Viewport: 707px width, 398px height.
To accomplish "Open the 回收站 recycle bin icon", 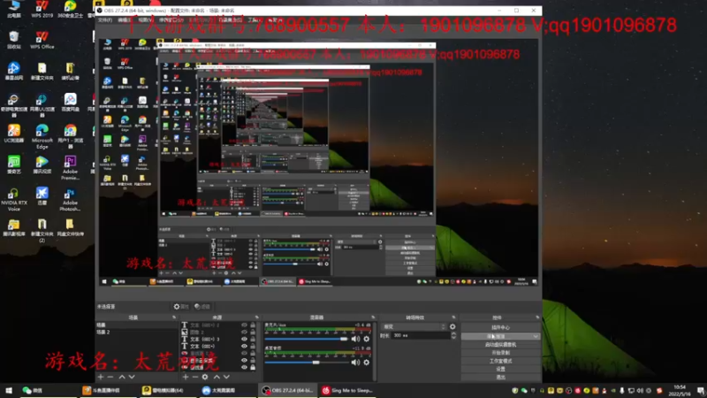I will tap(14, 40).
